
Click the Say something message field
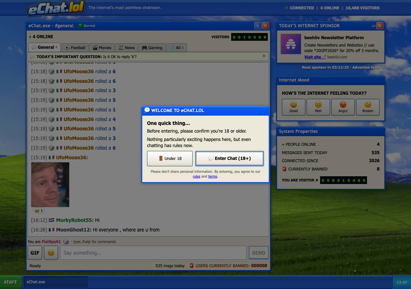click(153, 253)
